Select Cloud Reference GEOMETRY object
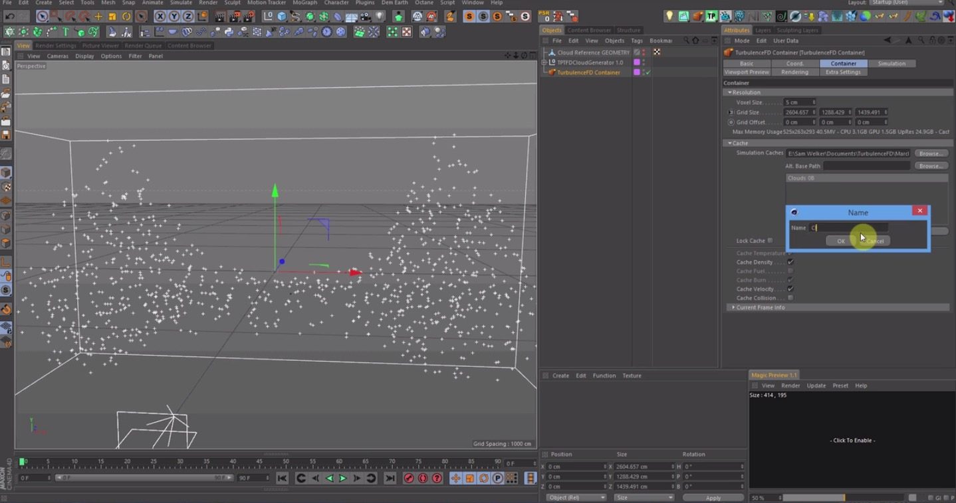This screenshot has width=956, height=503. [x=593, y=52]
